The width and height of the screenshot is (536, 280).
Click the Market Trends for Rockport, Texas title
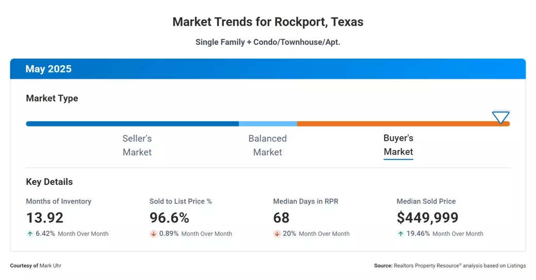tap(267, 22)
